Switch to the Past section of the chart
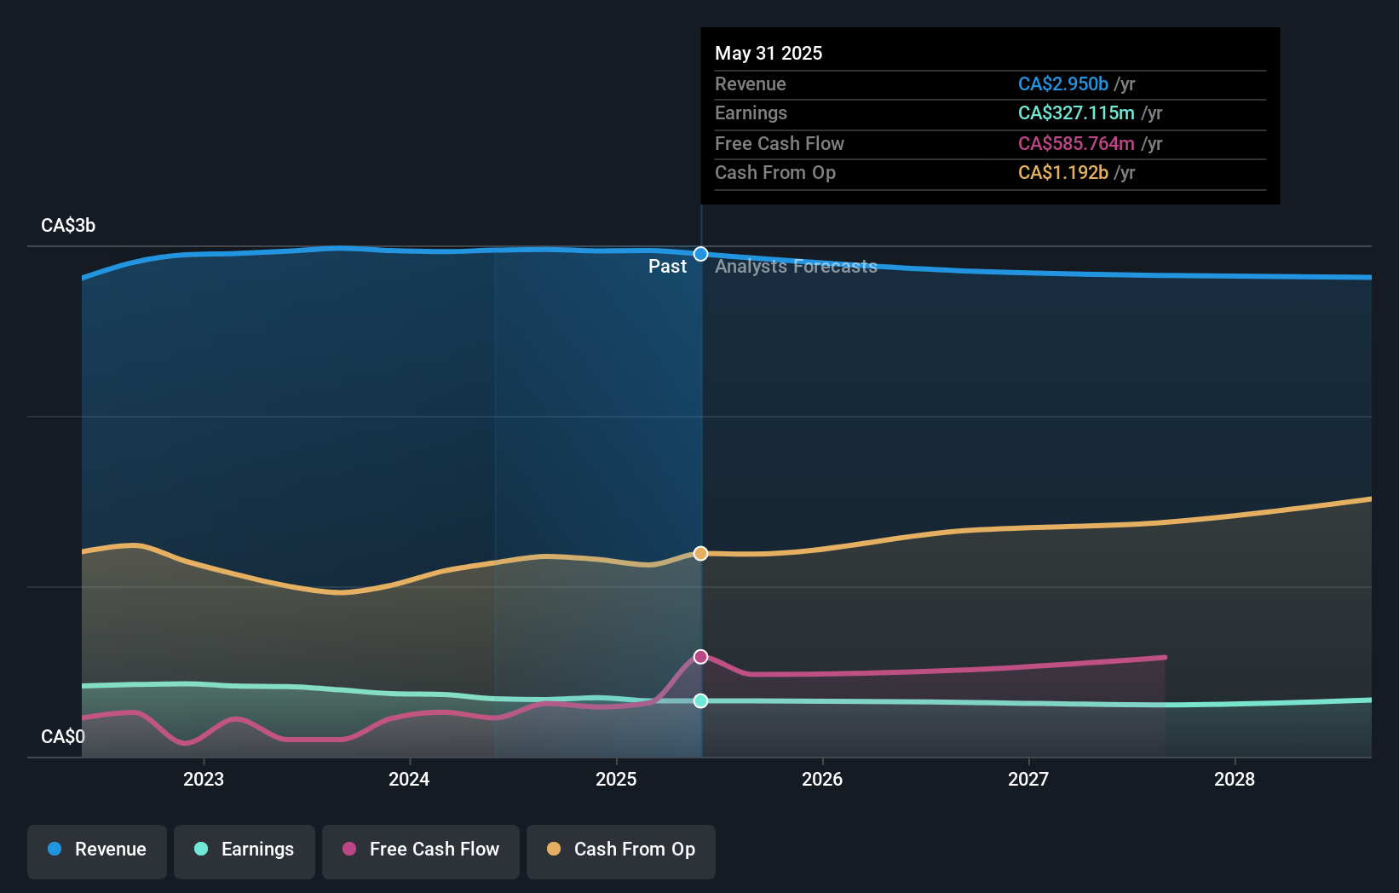Image resolution: width=1399 pixels, height=893 pixels. 667,266
